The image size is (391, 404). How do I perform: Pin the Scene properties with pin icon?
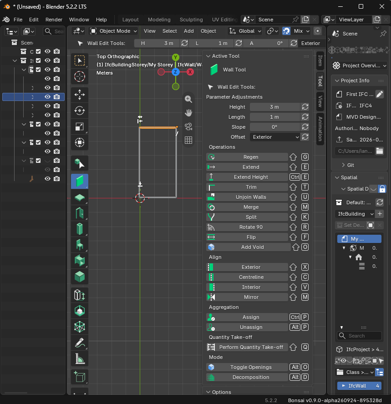[x=383, y=34]
